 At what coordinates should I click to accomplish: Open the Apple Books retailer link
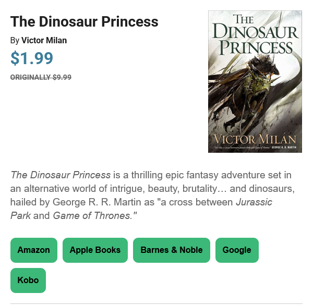[95, 250]
